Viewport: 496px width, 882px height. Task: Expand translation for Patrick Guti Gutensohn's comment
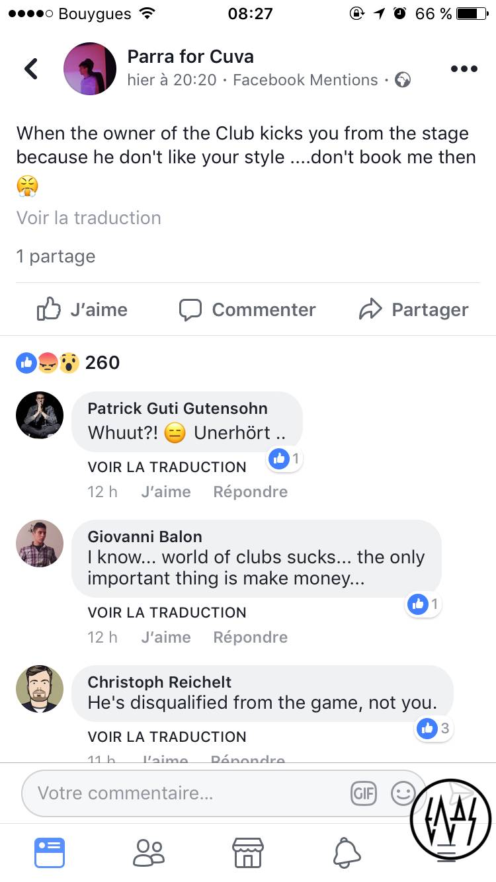(x=167, y=467)
